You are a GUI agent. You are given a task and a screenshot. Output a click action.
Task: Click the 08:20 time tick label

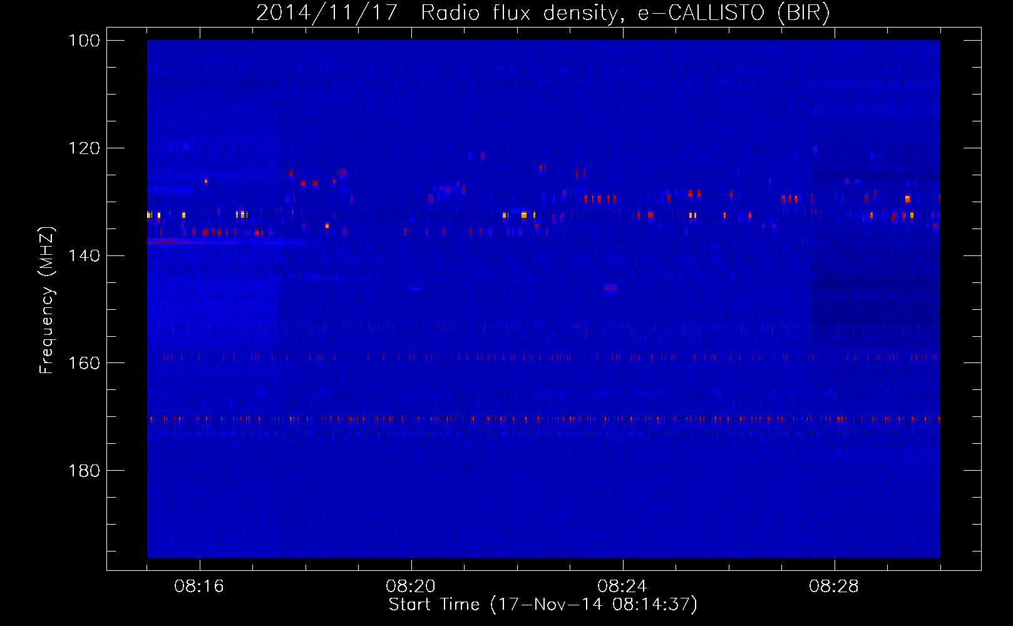point(411,587)
